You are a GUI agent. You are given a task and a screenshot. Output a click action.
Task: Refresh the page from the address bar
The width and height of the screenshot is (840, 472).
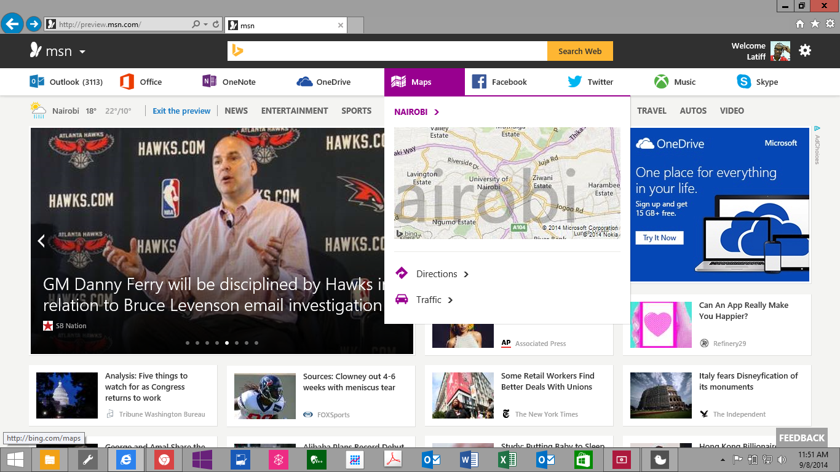point(216,25)
